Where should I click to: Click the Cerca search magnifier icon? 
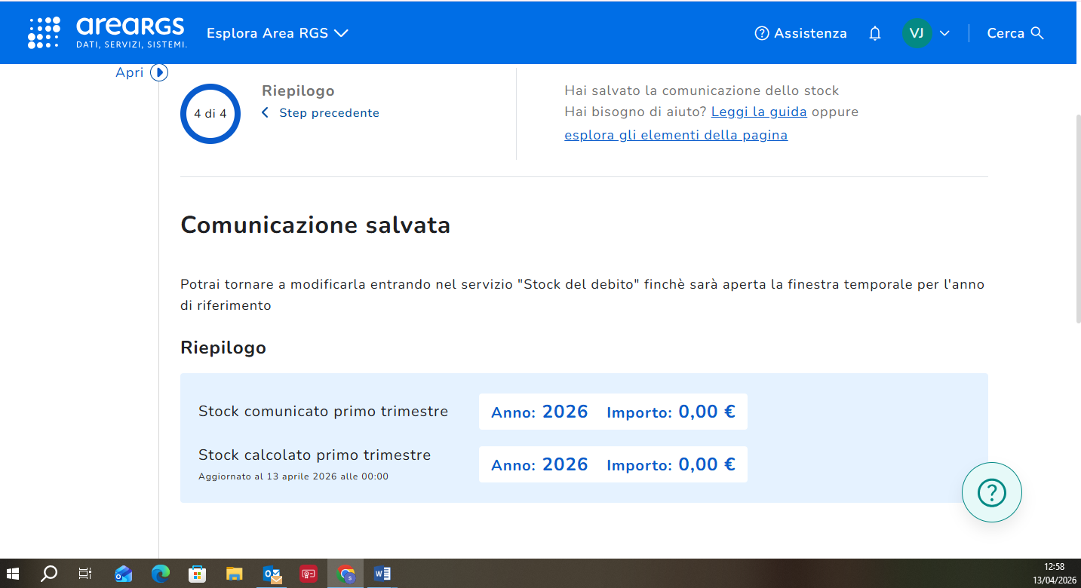tap(1037, 33)
